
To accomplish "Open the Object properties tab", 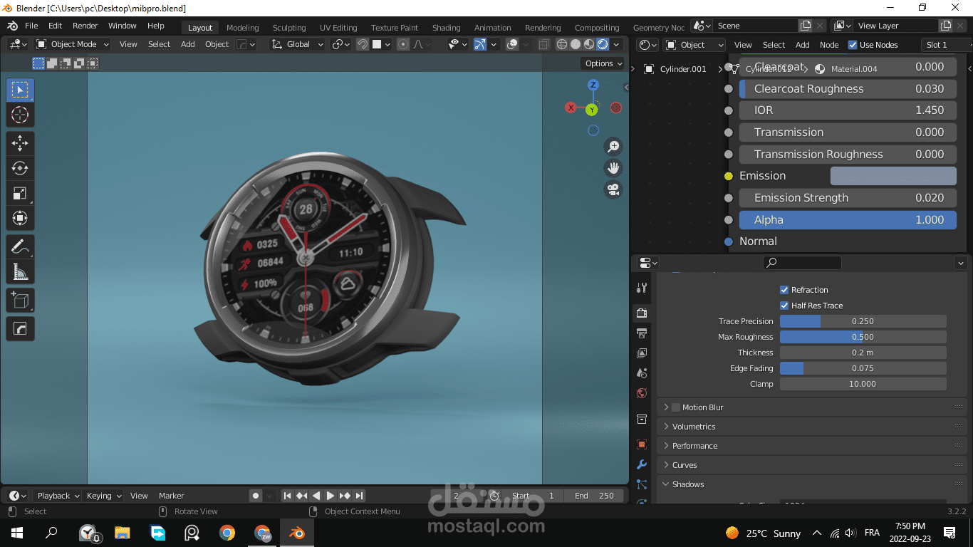I will tap(642, 444).
